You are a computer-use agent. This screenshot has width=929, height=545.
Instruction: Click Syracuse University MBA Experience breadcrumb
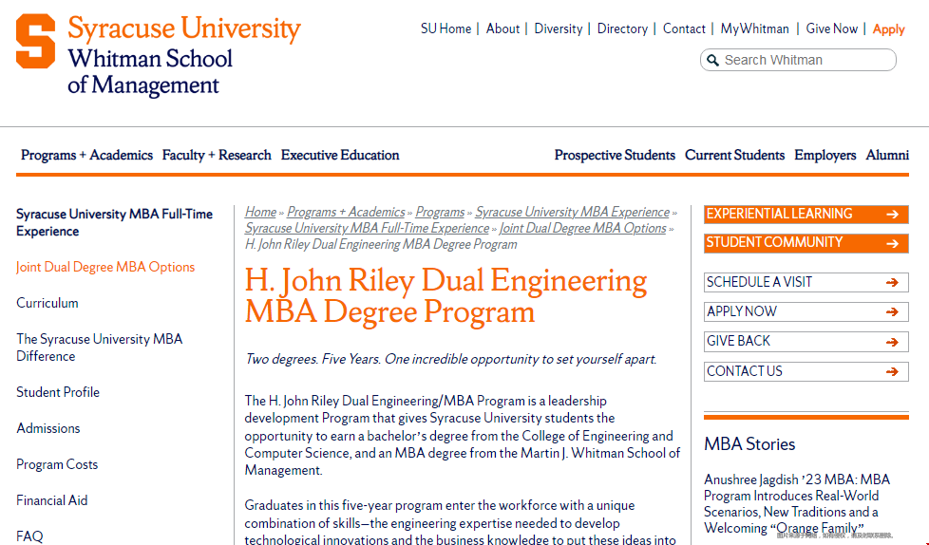(x=573, y=212)
